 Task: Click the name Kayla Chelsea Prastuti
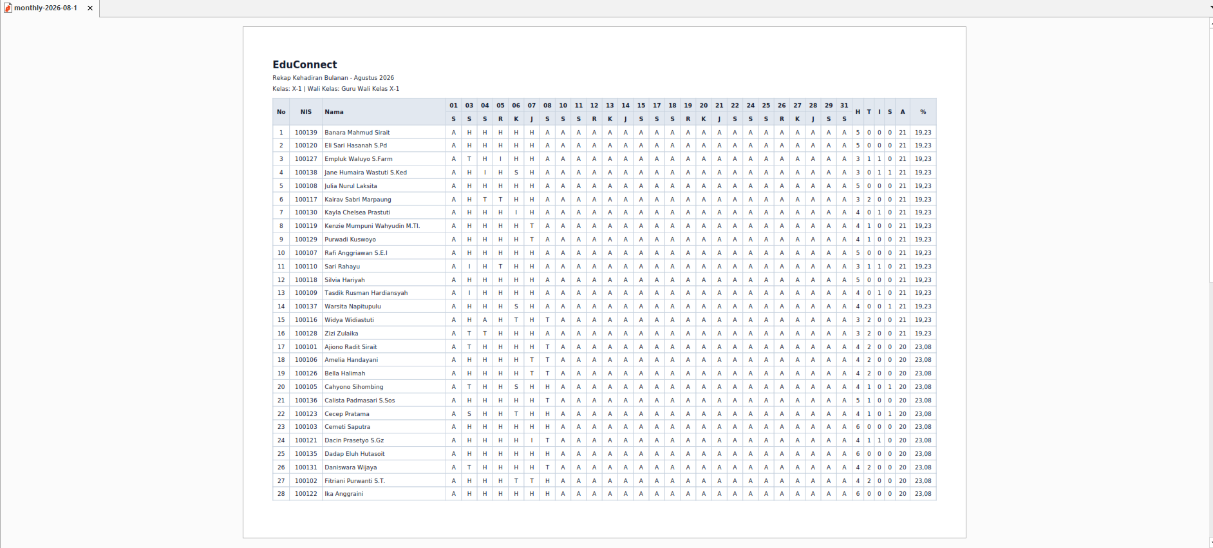pos(357,213)
